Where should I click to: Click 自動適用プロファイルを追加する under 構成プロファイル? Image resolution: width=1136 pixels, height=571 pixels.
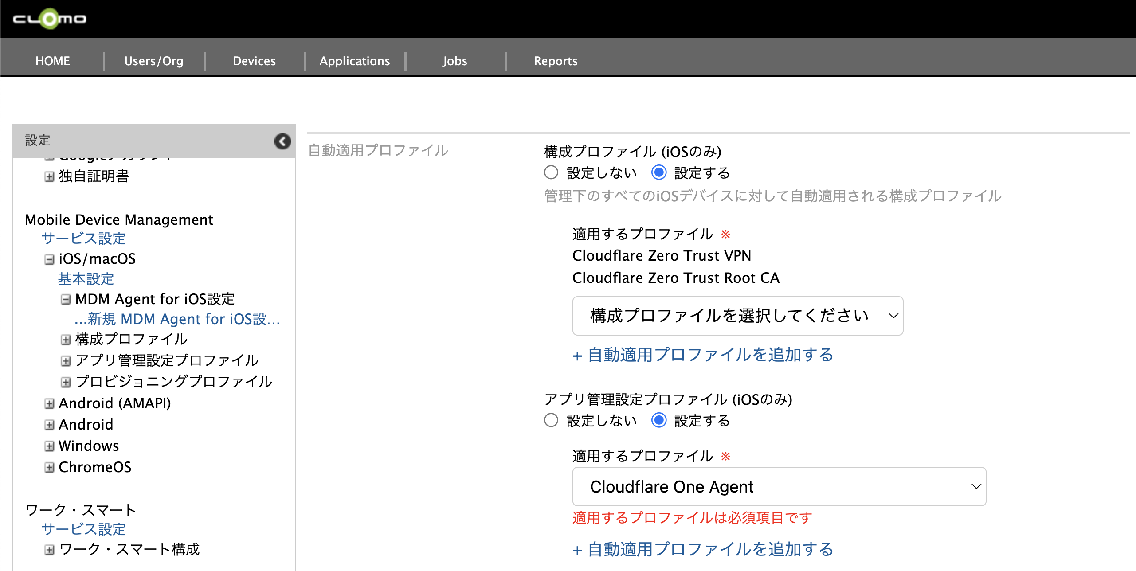click(703, 355)
